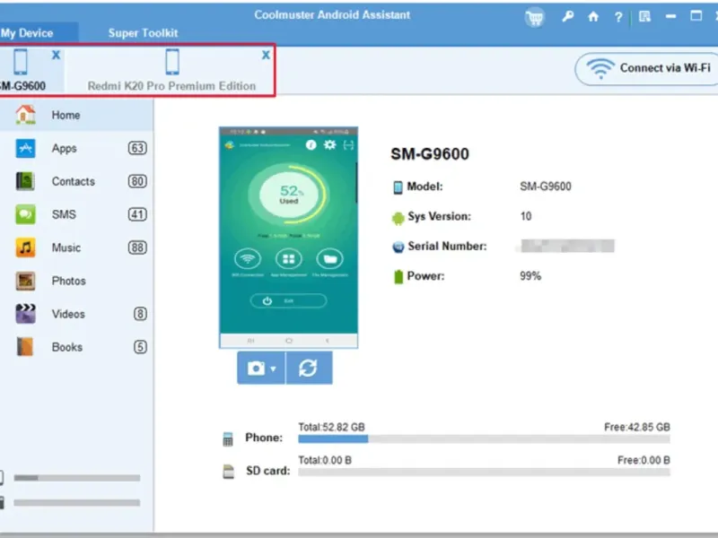Click the Sys Version value 10
This screenshot has height=538, width=718.
526,216
